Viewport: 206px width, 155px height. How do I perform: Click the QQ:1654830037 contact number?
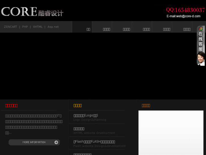(x=185, y=10)
